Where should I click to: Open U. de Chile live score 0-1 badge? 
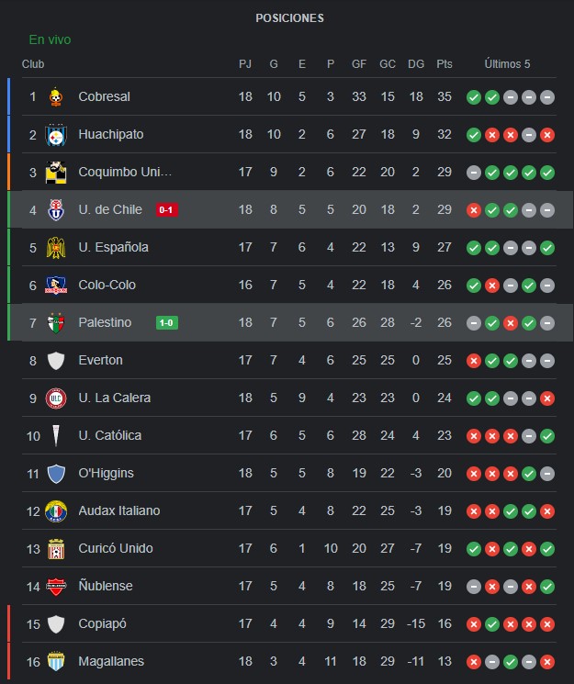tap(167, 210)
